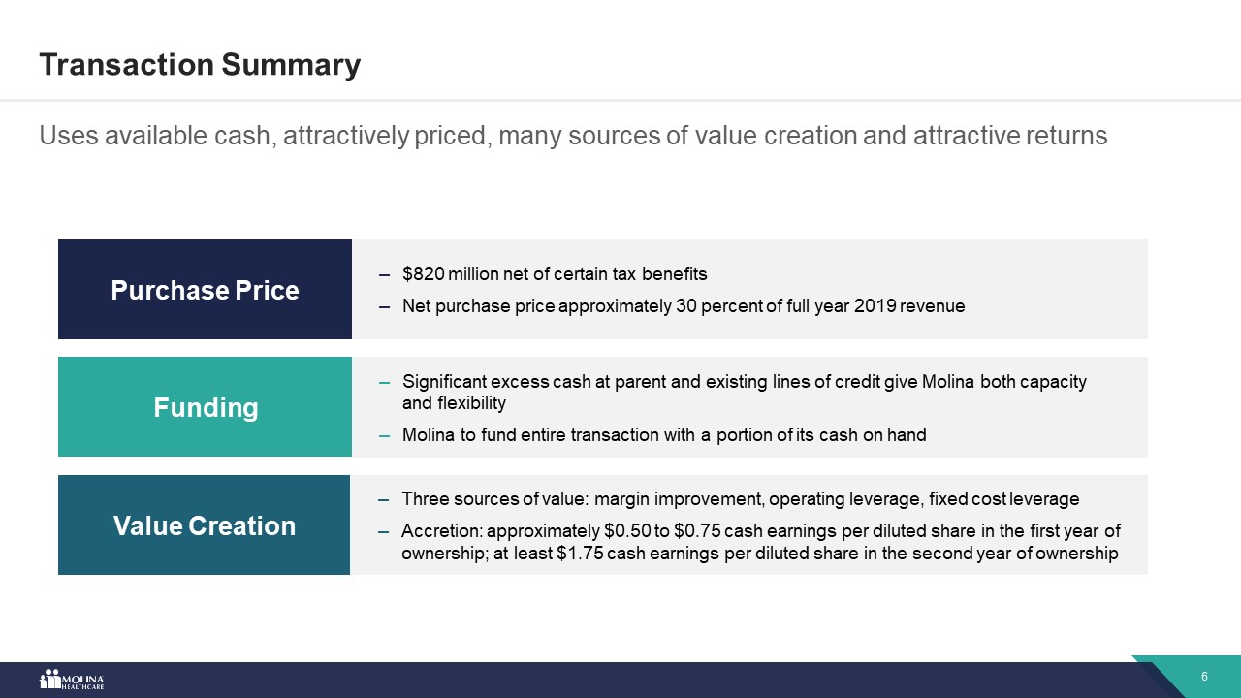This screenshot has height=698, width=1241.
Task: Click the Molina Healthcare logo
Action: point(72,680)
